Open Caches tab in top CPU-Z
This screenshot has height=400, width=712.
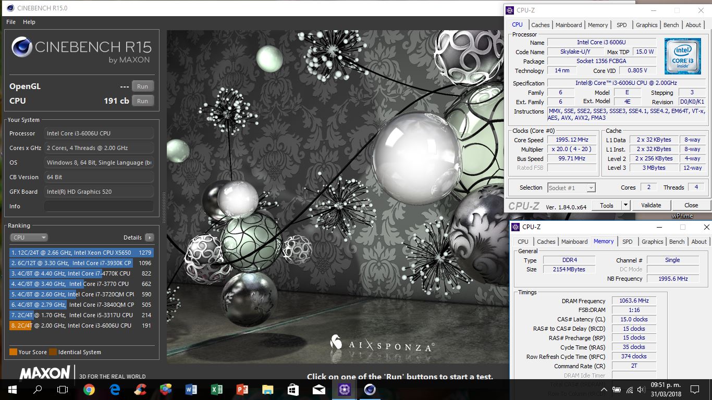pos(541,25)
